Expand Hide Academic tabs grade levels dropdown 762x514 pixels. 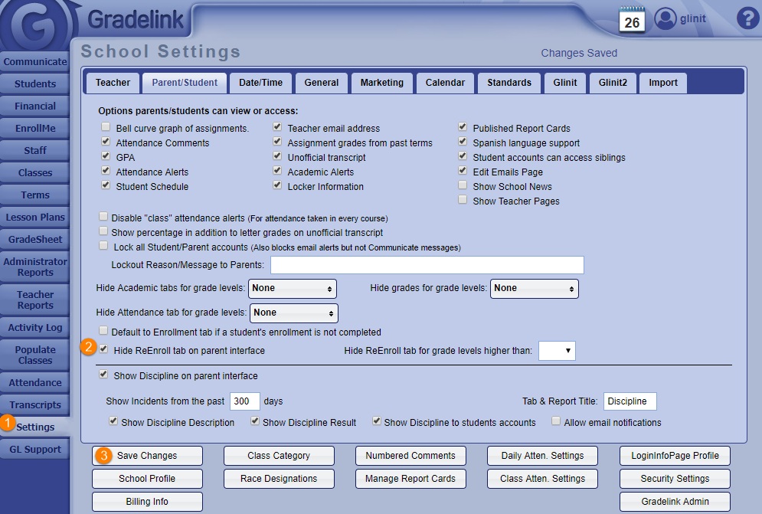click(x=293, y=289)
